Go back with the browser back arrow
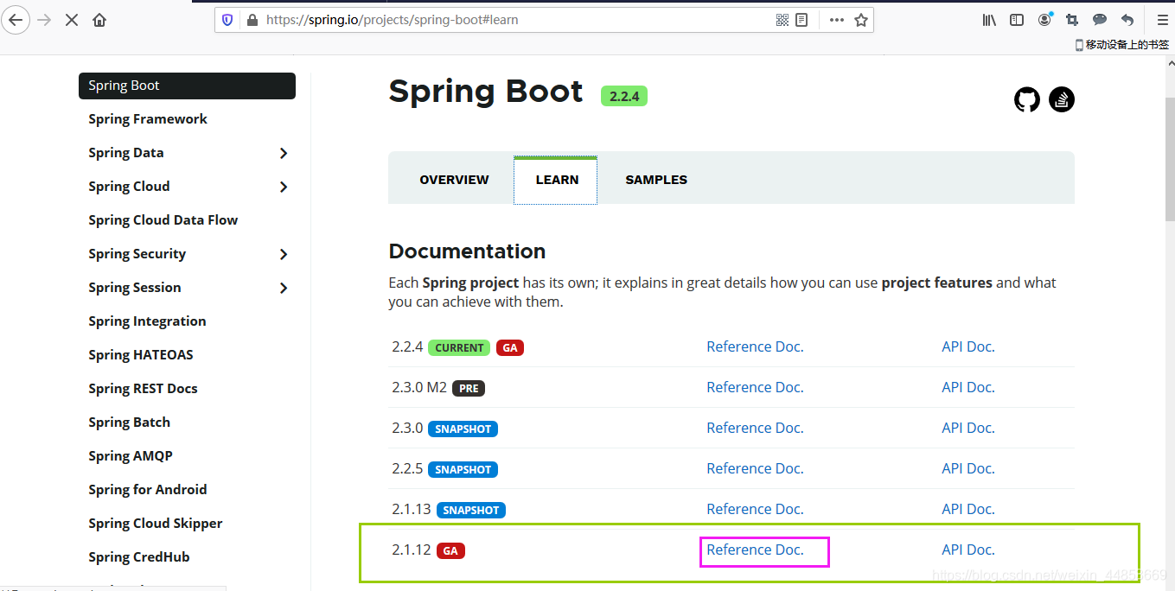The width and height of the screenshot is (1175, 591). [16, 19]
